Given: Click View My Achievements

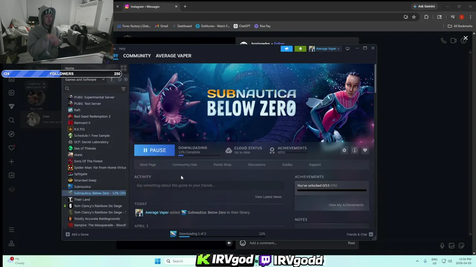Looking at the screenshot, I should point(346,205).
